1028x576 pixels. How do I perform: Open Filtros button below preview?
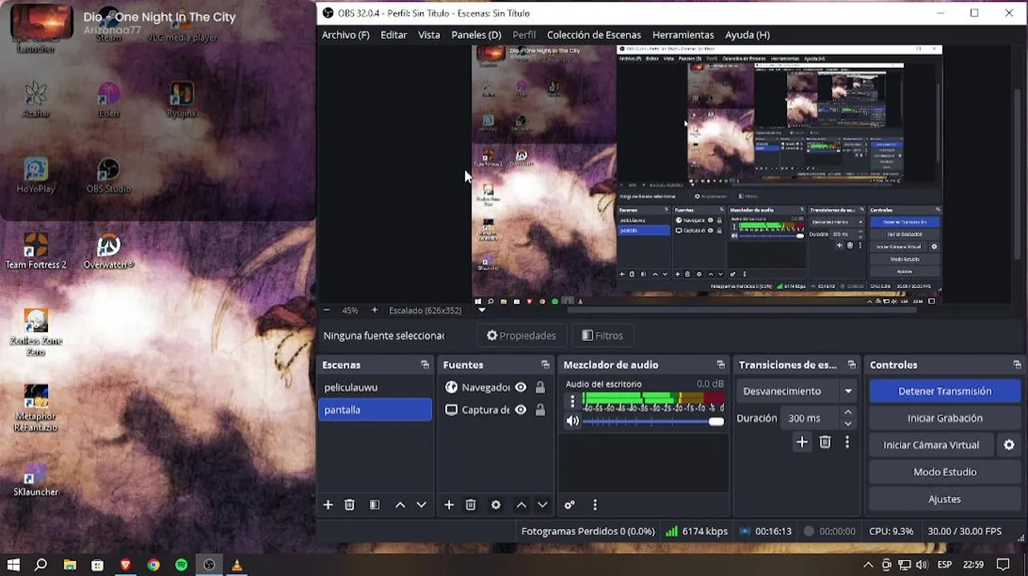(602, 335)
